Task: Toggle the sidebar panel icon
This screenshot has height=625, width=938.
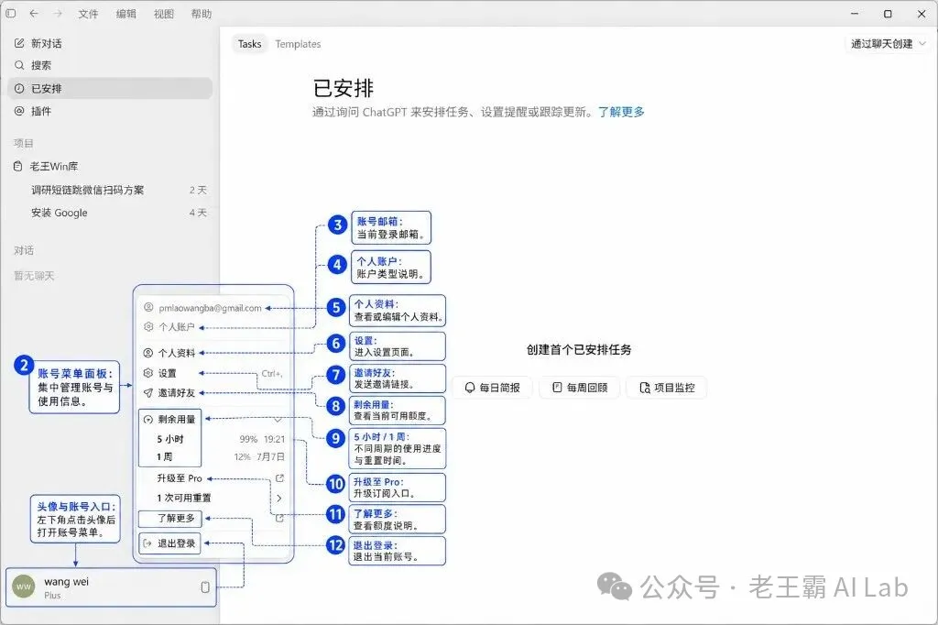Action: [11, 13]
